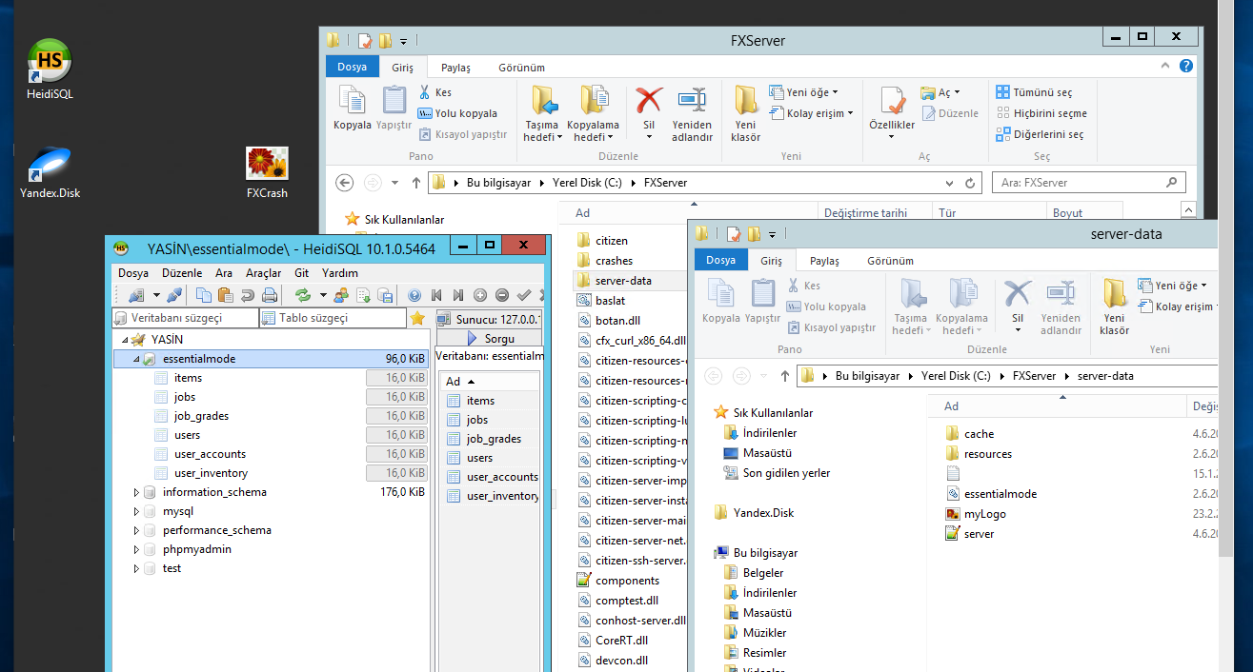Click Tümünü seç in FXServer ribbon

pyautogui.click(x=1041, y=92)
